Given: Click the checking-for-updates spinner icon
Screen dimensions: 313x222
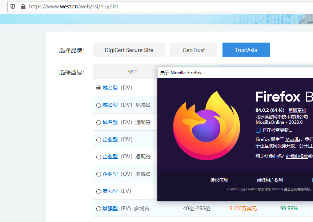Looking at the screenshot, I should [x=258, y=130].
